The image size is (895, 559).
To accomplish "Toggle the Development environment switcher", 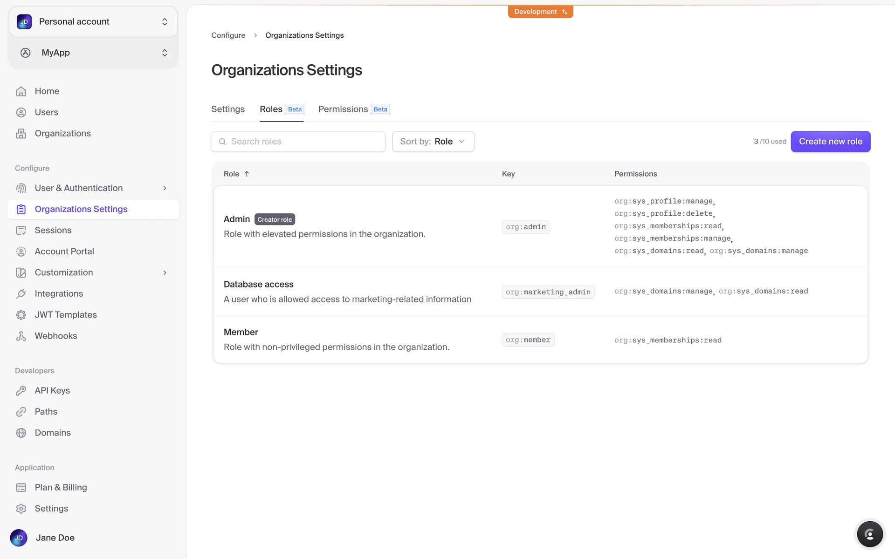I will tap(540, 12).
